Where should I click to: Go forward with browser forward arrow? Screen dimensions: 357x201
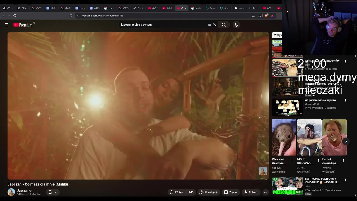9,16
